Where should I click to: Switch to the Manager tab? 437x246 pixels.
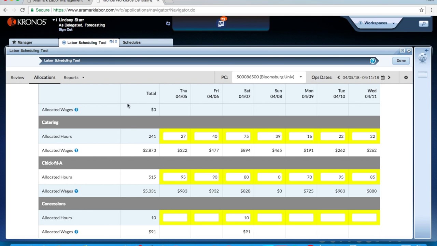pyautogui.click(x=33, y=42)
